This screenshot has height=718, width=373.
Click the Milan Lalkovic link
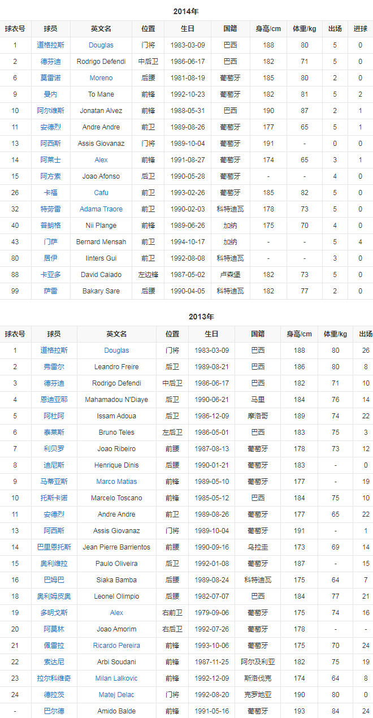pyautogui.click(x=116, y=678)
